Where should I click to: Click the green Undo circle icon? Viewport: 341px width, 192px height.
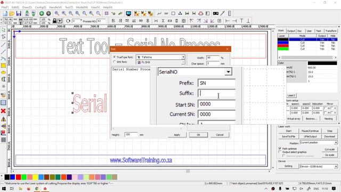(x=42, y=13)
